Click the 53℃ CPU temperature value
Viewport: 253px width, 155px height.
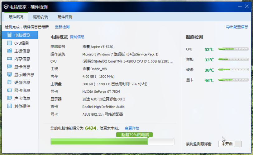(209, 49)
